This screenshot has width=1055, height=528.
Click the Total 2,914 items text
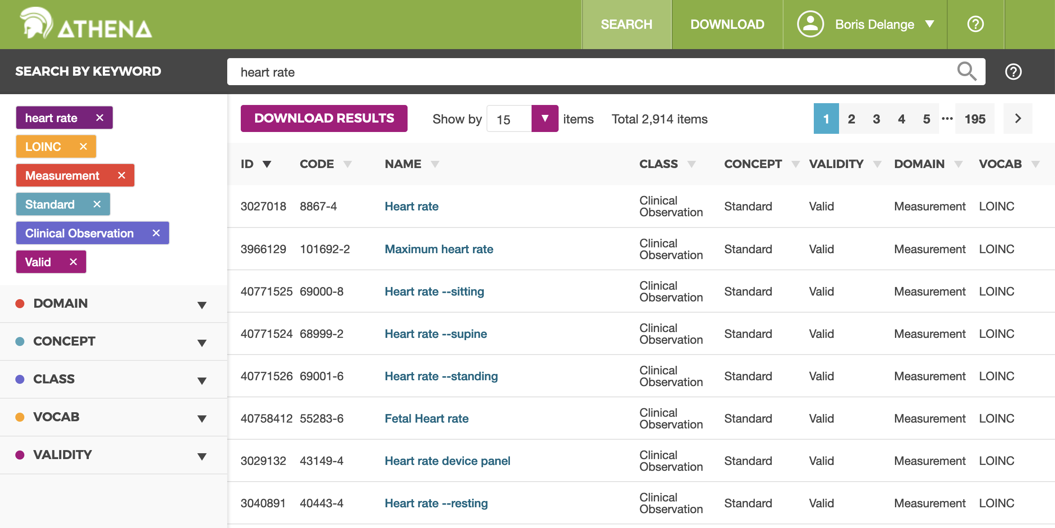660,119
